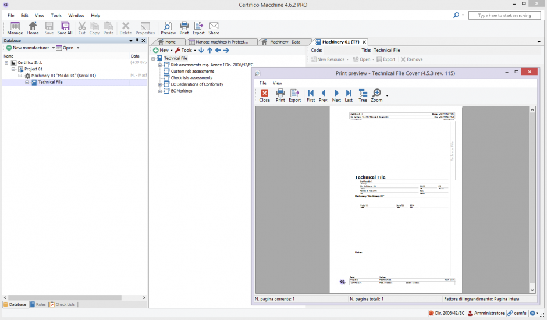Image resolution: width=547 pixels, height=320 pixels.
Task: Close the print preview using Close icon
Action: pos(264,95)
